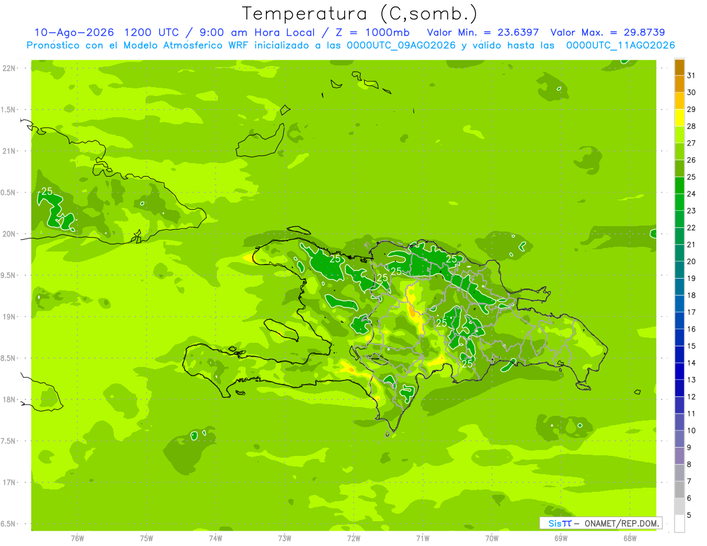Click the "18N" latitude label
Screen dimensions: 707x546
click(x=9, y=399)
